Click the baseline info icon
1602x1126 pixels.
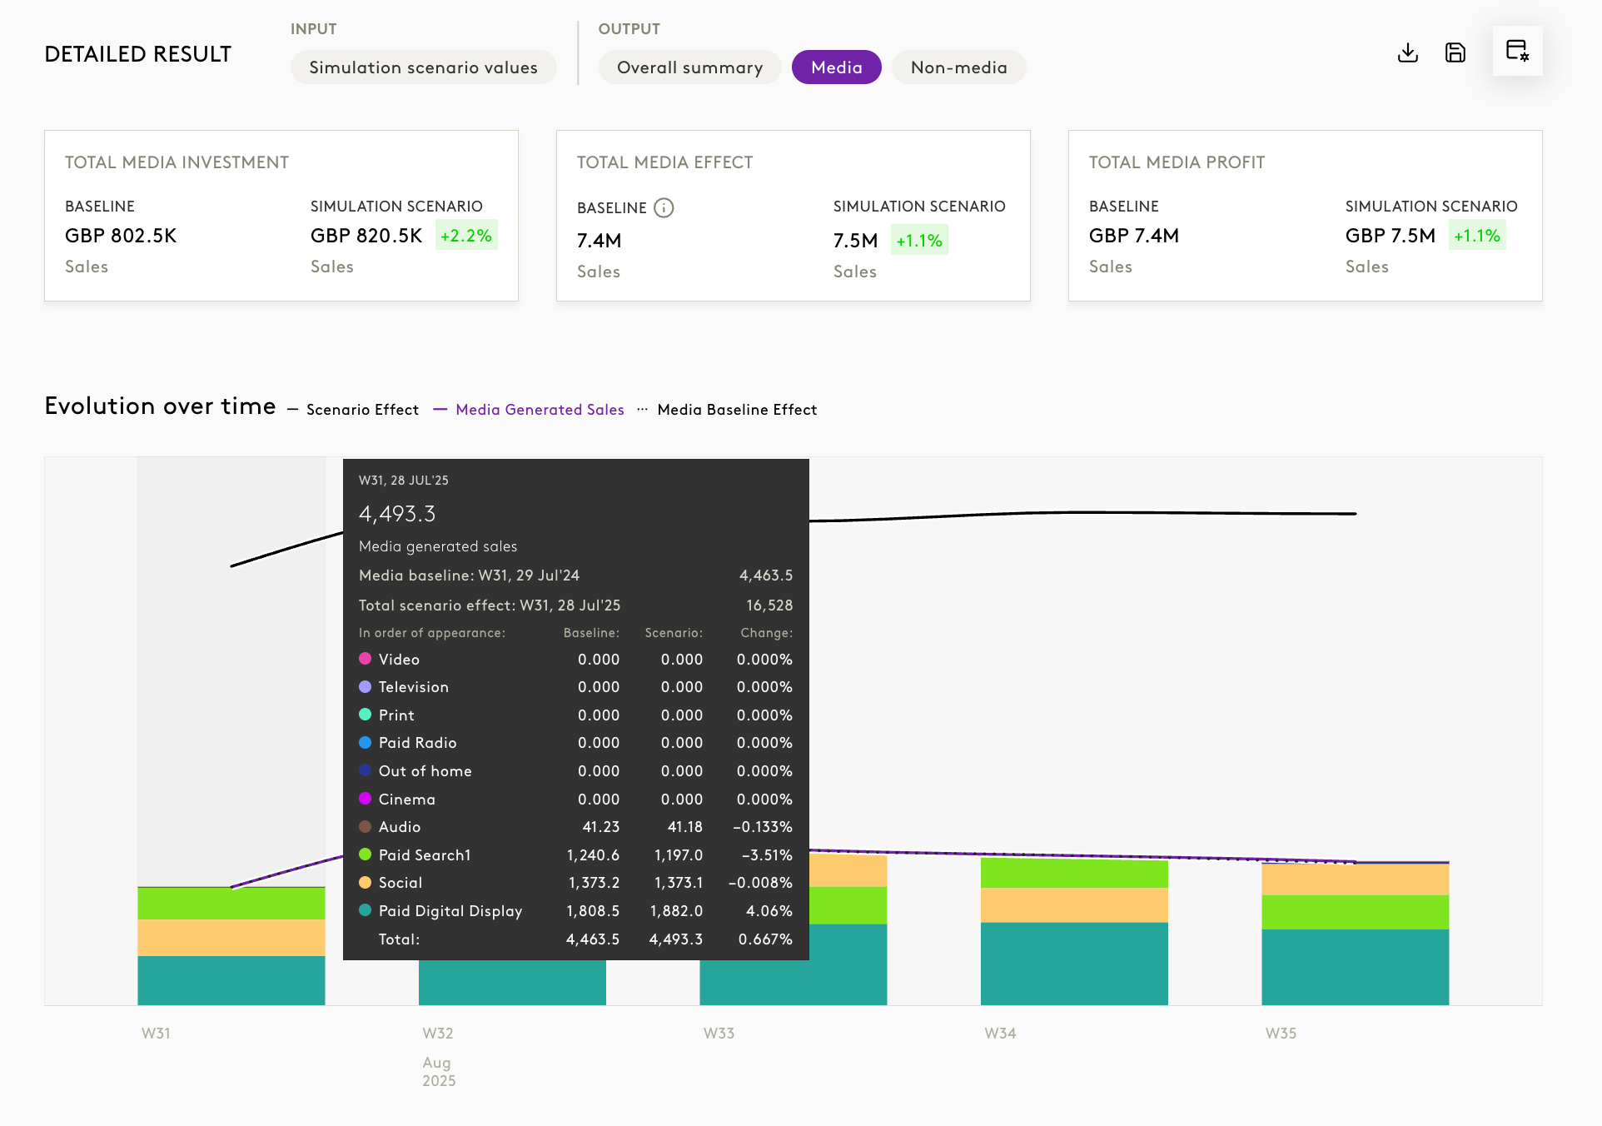(x=664, y=207)
